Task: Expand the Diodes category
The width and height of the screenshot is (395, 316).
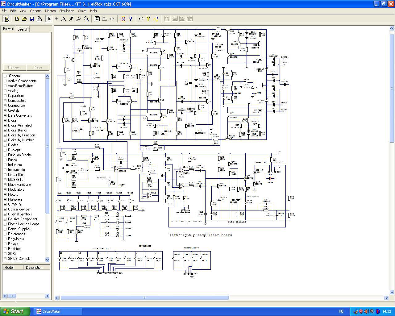Action: (5, 145)
